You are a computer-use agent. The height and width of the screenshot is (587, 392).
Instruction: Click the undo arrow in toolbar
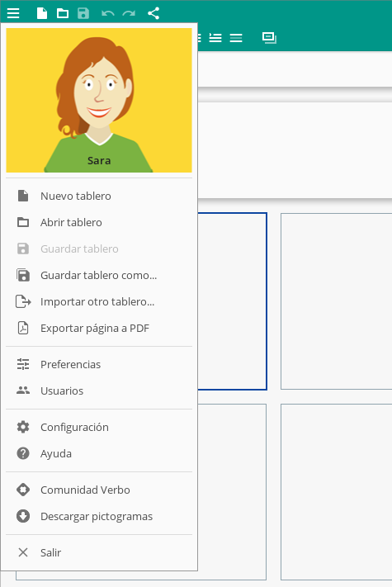[x=108, y=14]
